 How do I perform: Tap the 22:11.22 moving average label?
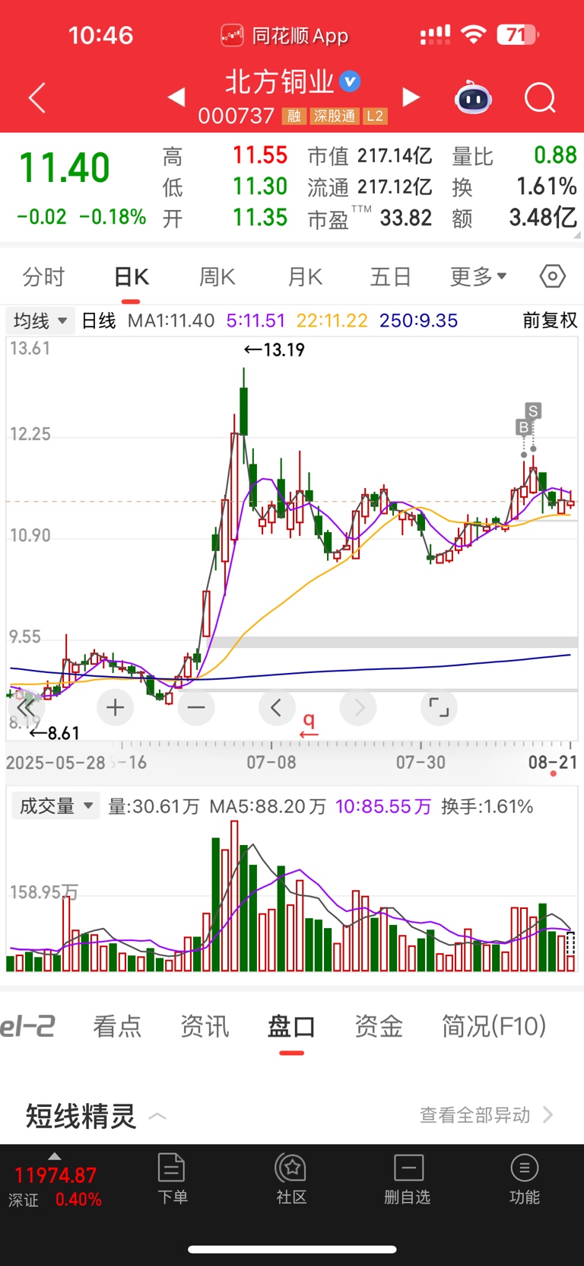pyautogui.click(x=332, y=320)
